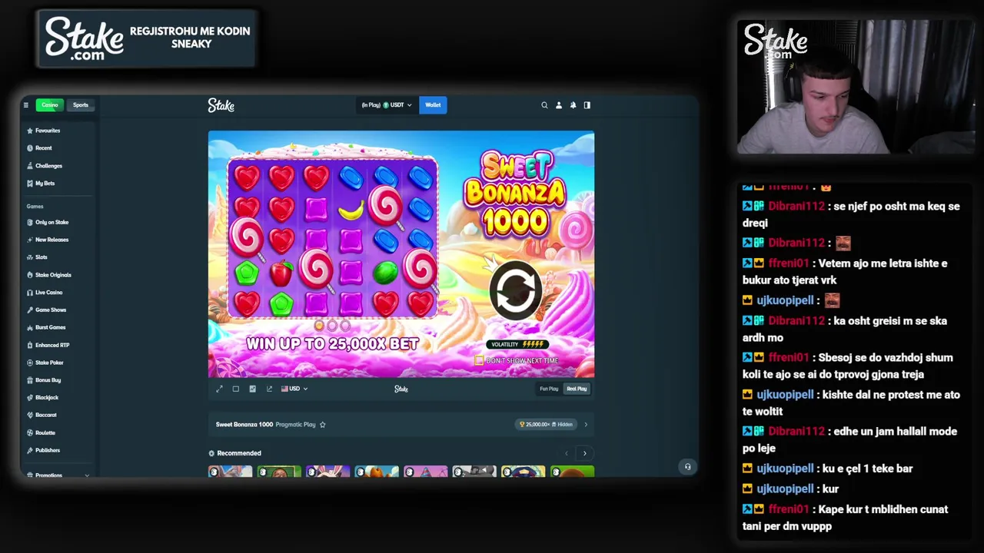The image size is (984, 553).
Task: Open the Wallet
Action: [433, 105]
